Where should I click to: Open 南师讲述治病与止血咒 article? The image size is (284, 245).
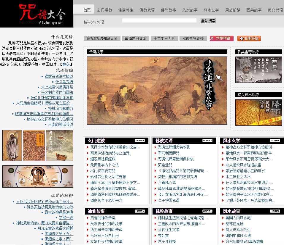[110, 153]
